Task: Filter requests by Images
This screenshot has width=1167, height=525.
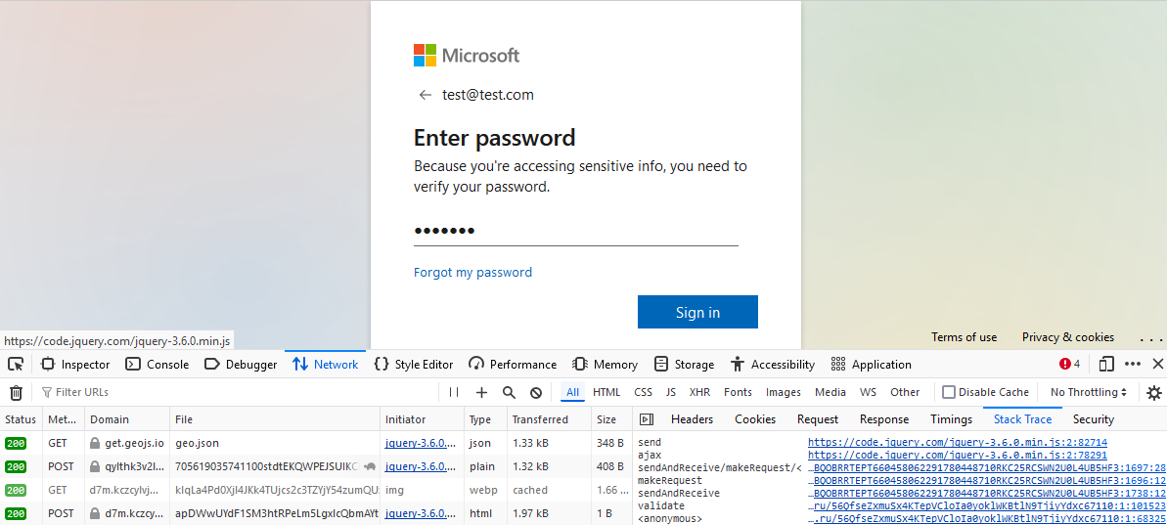Action: [783, 392]
